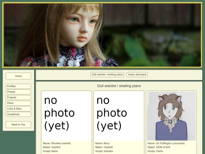This screenshot has height=154, width=205.
Task: Select the text 'Name: Rhodeia (reshell)'
Action: (57, 143)
